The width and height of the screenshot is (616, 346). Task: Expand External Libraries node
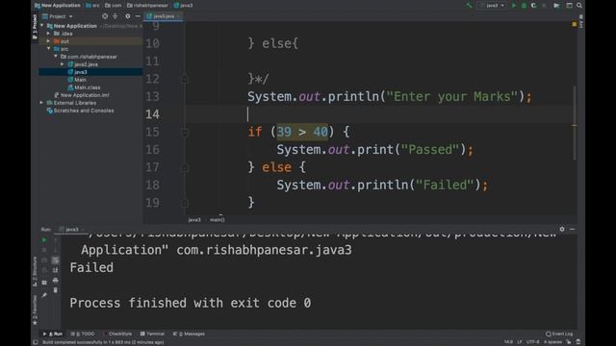point(42,103)
